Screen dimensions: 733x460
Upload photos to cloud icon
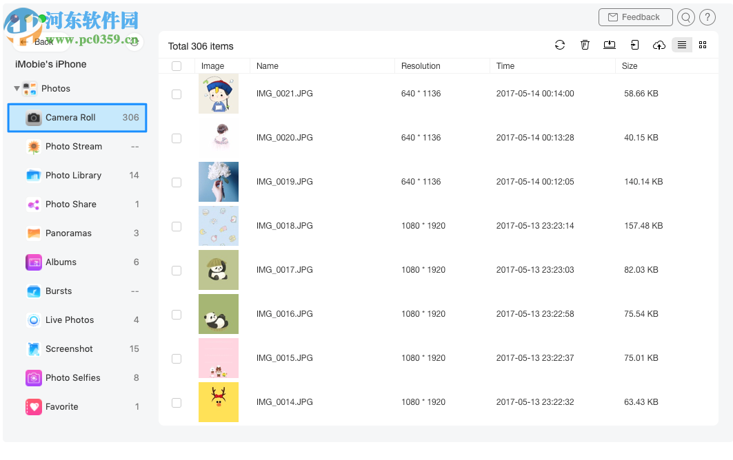(659, 45)
